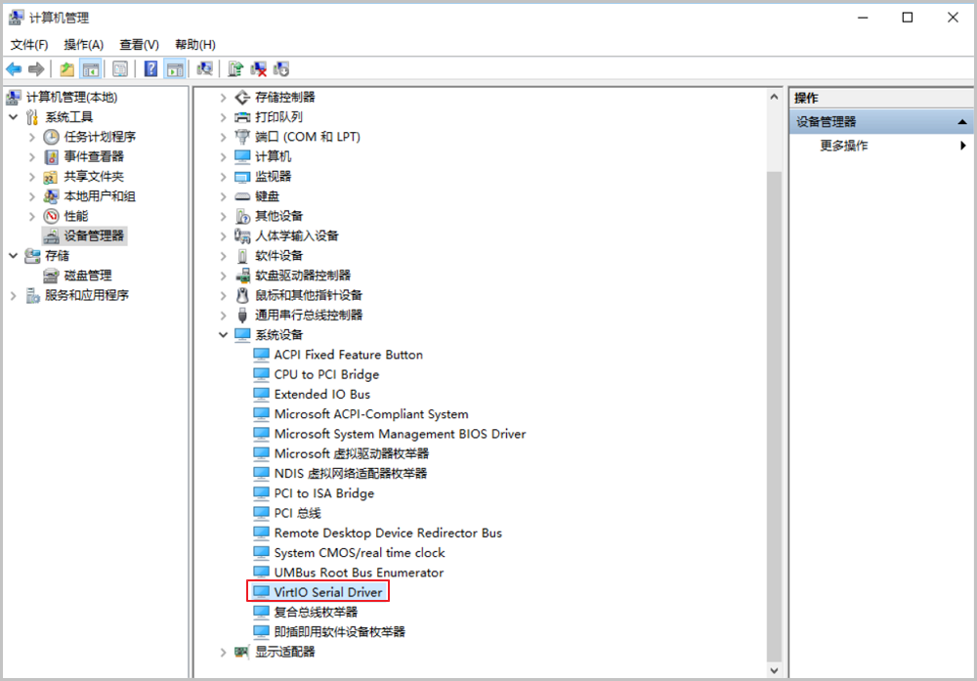The height and width of the screenshot is (681, 977).
Task: Open the 查看(V) menu
Action: pyautogui.click(x=139, y=45)
